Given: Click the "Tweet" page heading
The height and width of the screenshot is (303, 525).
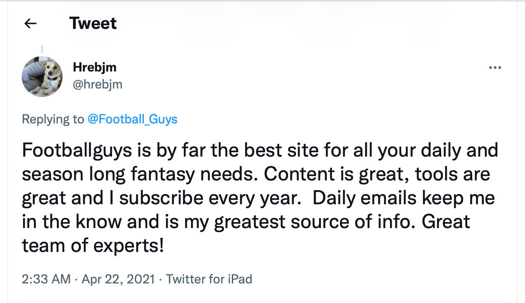Looking at the screenshot, I should point(93,23).
